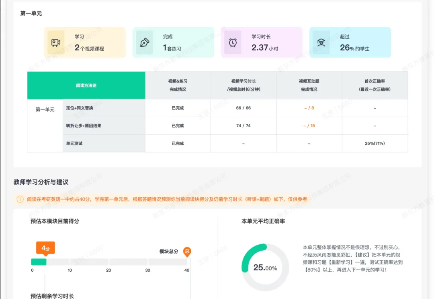Click the 2个视频课程 stat card text
Image resolution: width=434 pixels, height=299 pixels.
pos(89,48)
